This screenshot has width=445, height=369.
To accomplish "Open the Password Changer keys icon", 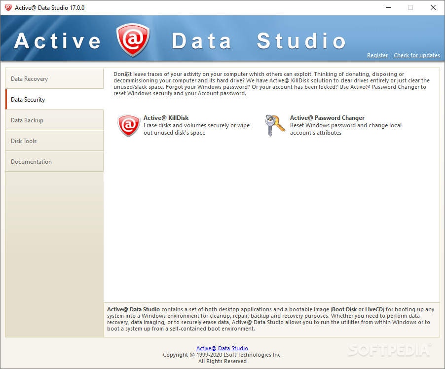I will 275,125.
